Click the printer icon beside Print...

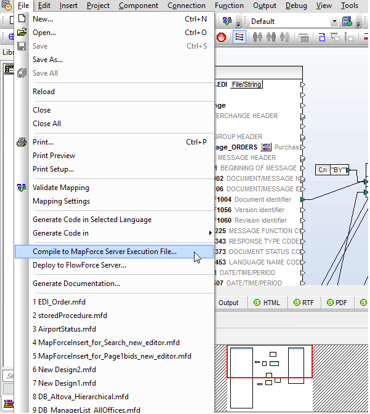(22, 142)
